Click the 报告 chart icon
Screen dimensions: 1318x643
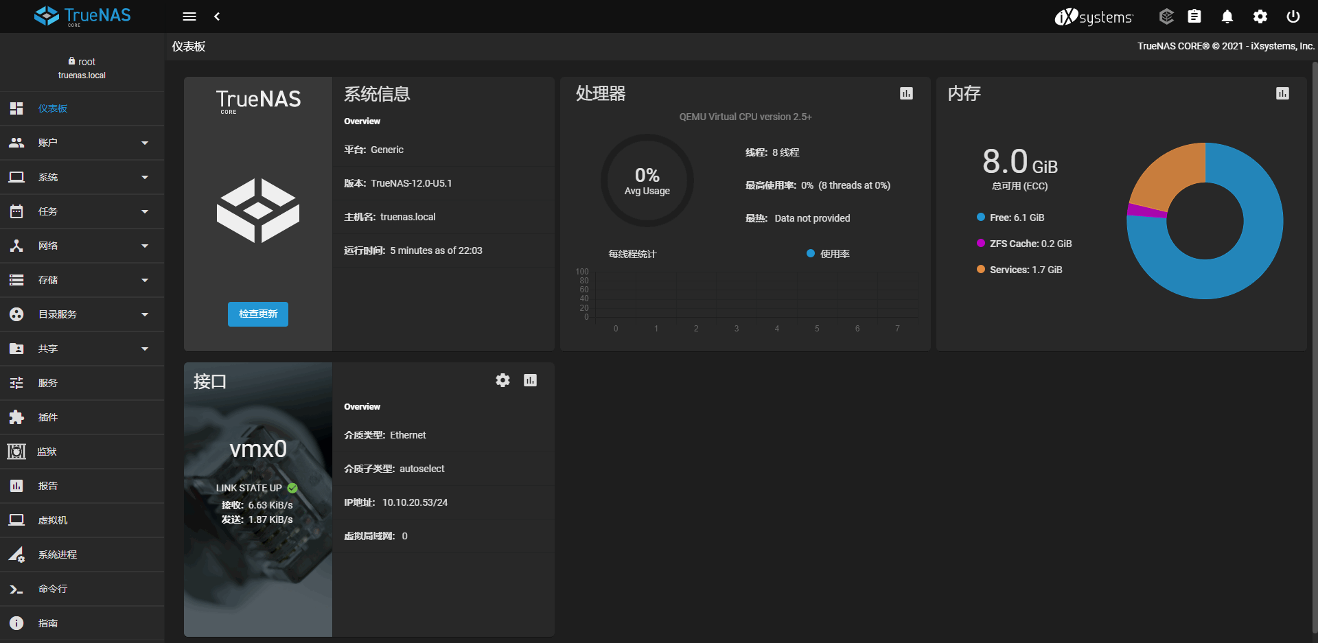tap(16, 486)
